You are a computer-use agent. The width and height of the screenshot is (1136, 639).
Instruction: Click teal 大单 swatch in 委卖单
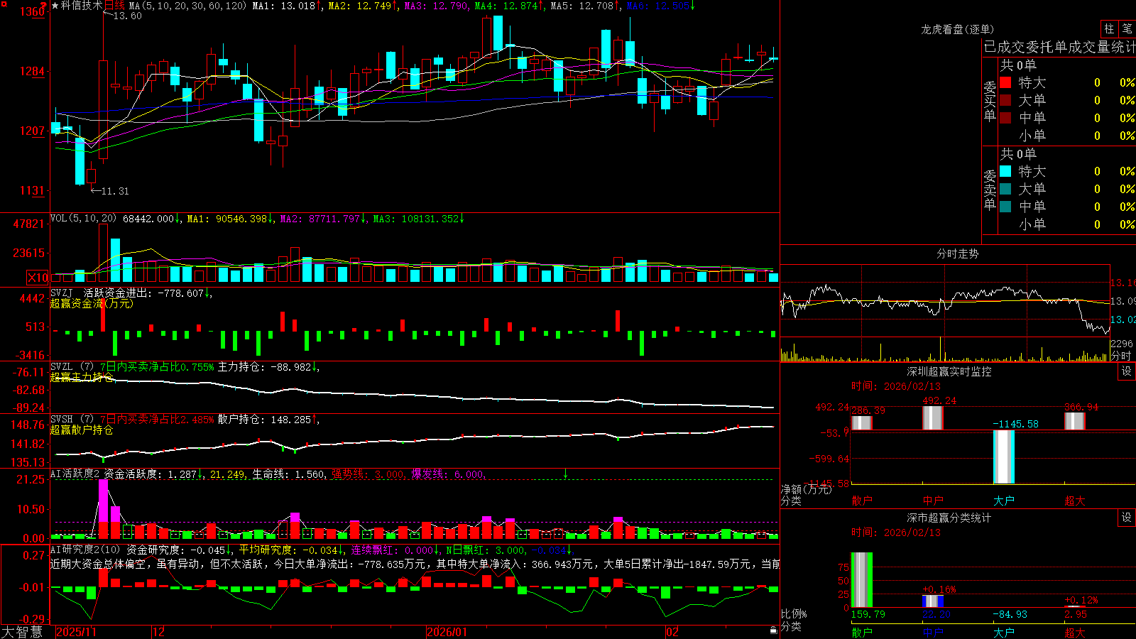pyautogui.click(x=1005, y=189)
